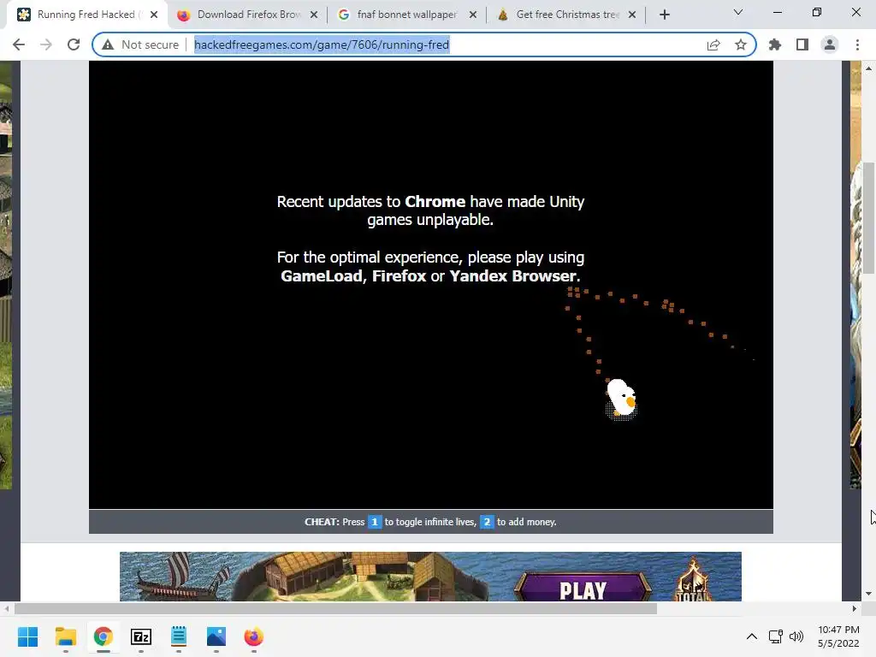Screen dimensions: 876x657
Task: Open the network status tray icon
Action: pos(775,636)
